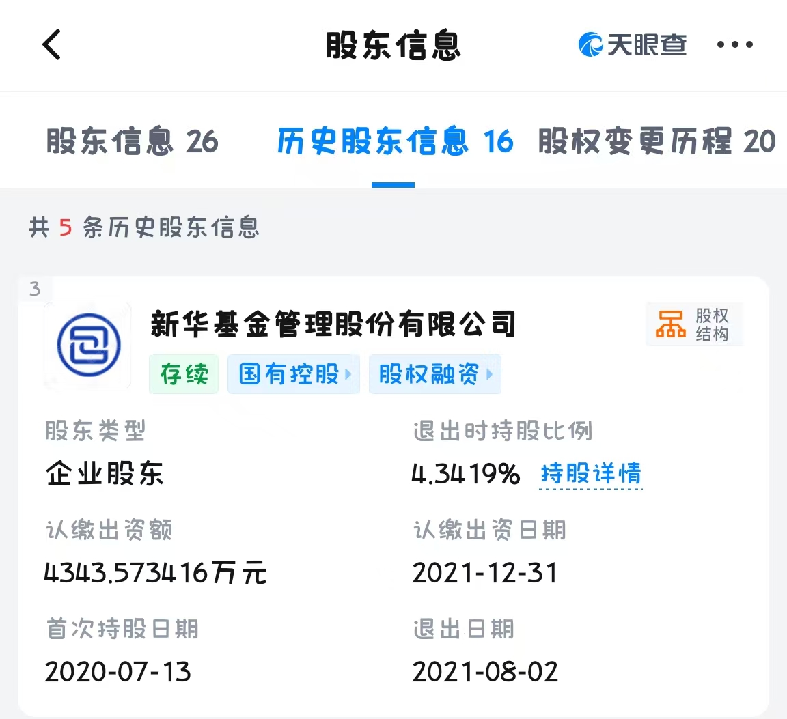Tap the green 存续 status tag
This screenshot has height=719, width=787.
(x=184, y=374)
